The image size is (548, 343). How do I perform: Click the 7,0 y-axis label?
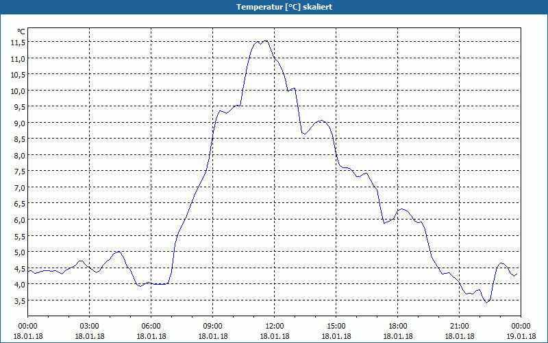[20, 188]
